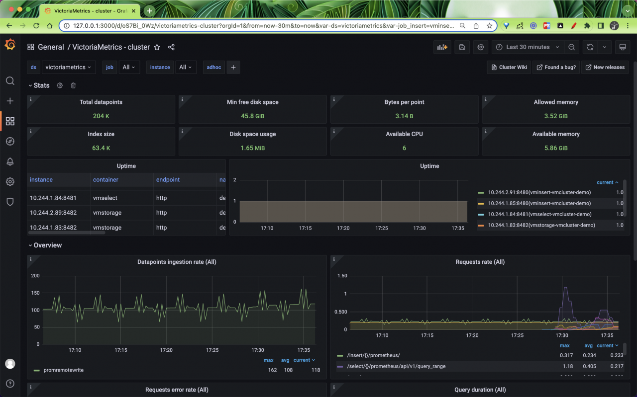Click the Found a bug? button
Screen dimensions: 637x397
556,67
